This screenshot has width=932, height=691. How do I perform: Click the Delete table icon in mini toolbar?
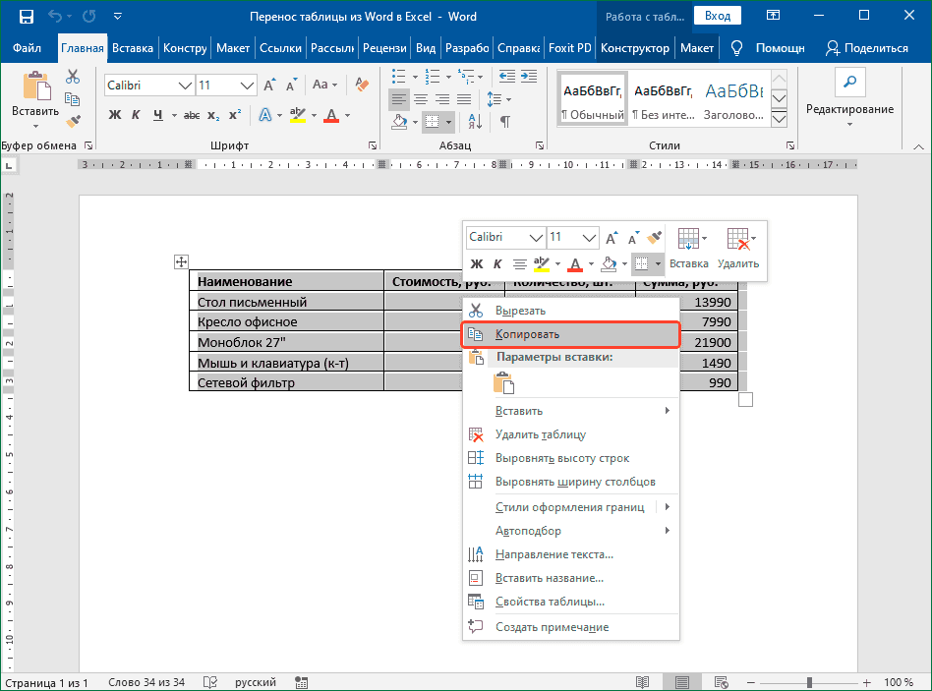[x=737, y=239]
